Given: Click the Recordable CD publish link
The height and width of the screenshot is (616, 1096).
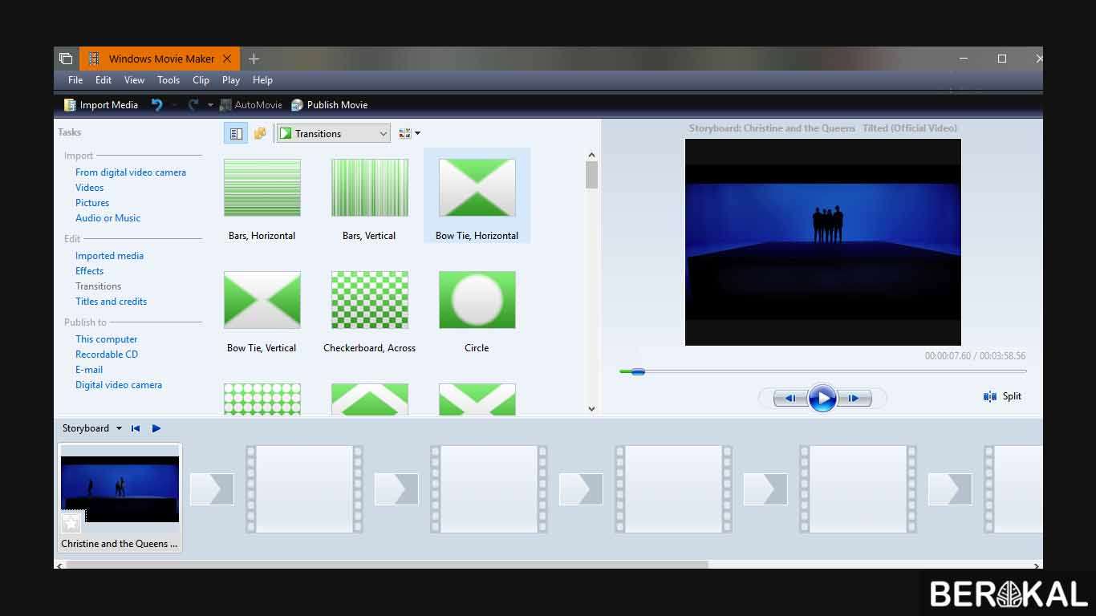Looking at the screenshot, I should click(107, 354).
